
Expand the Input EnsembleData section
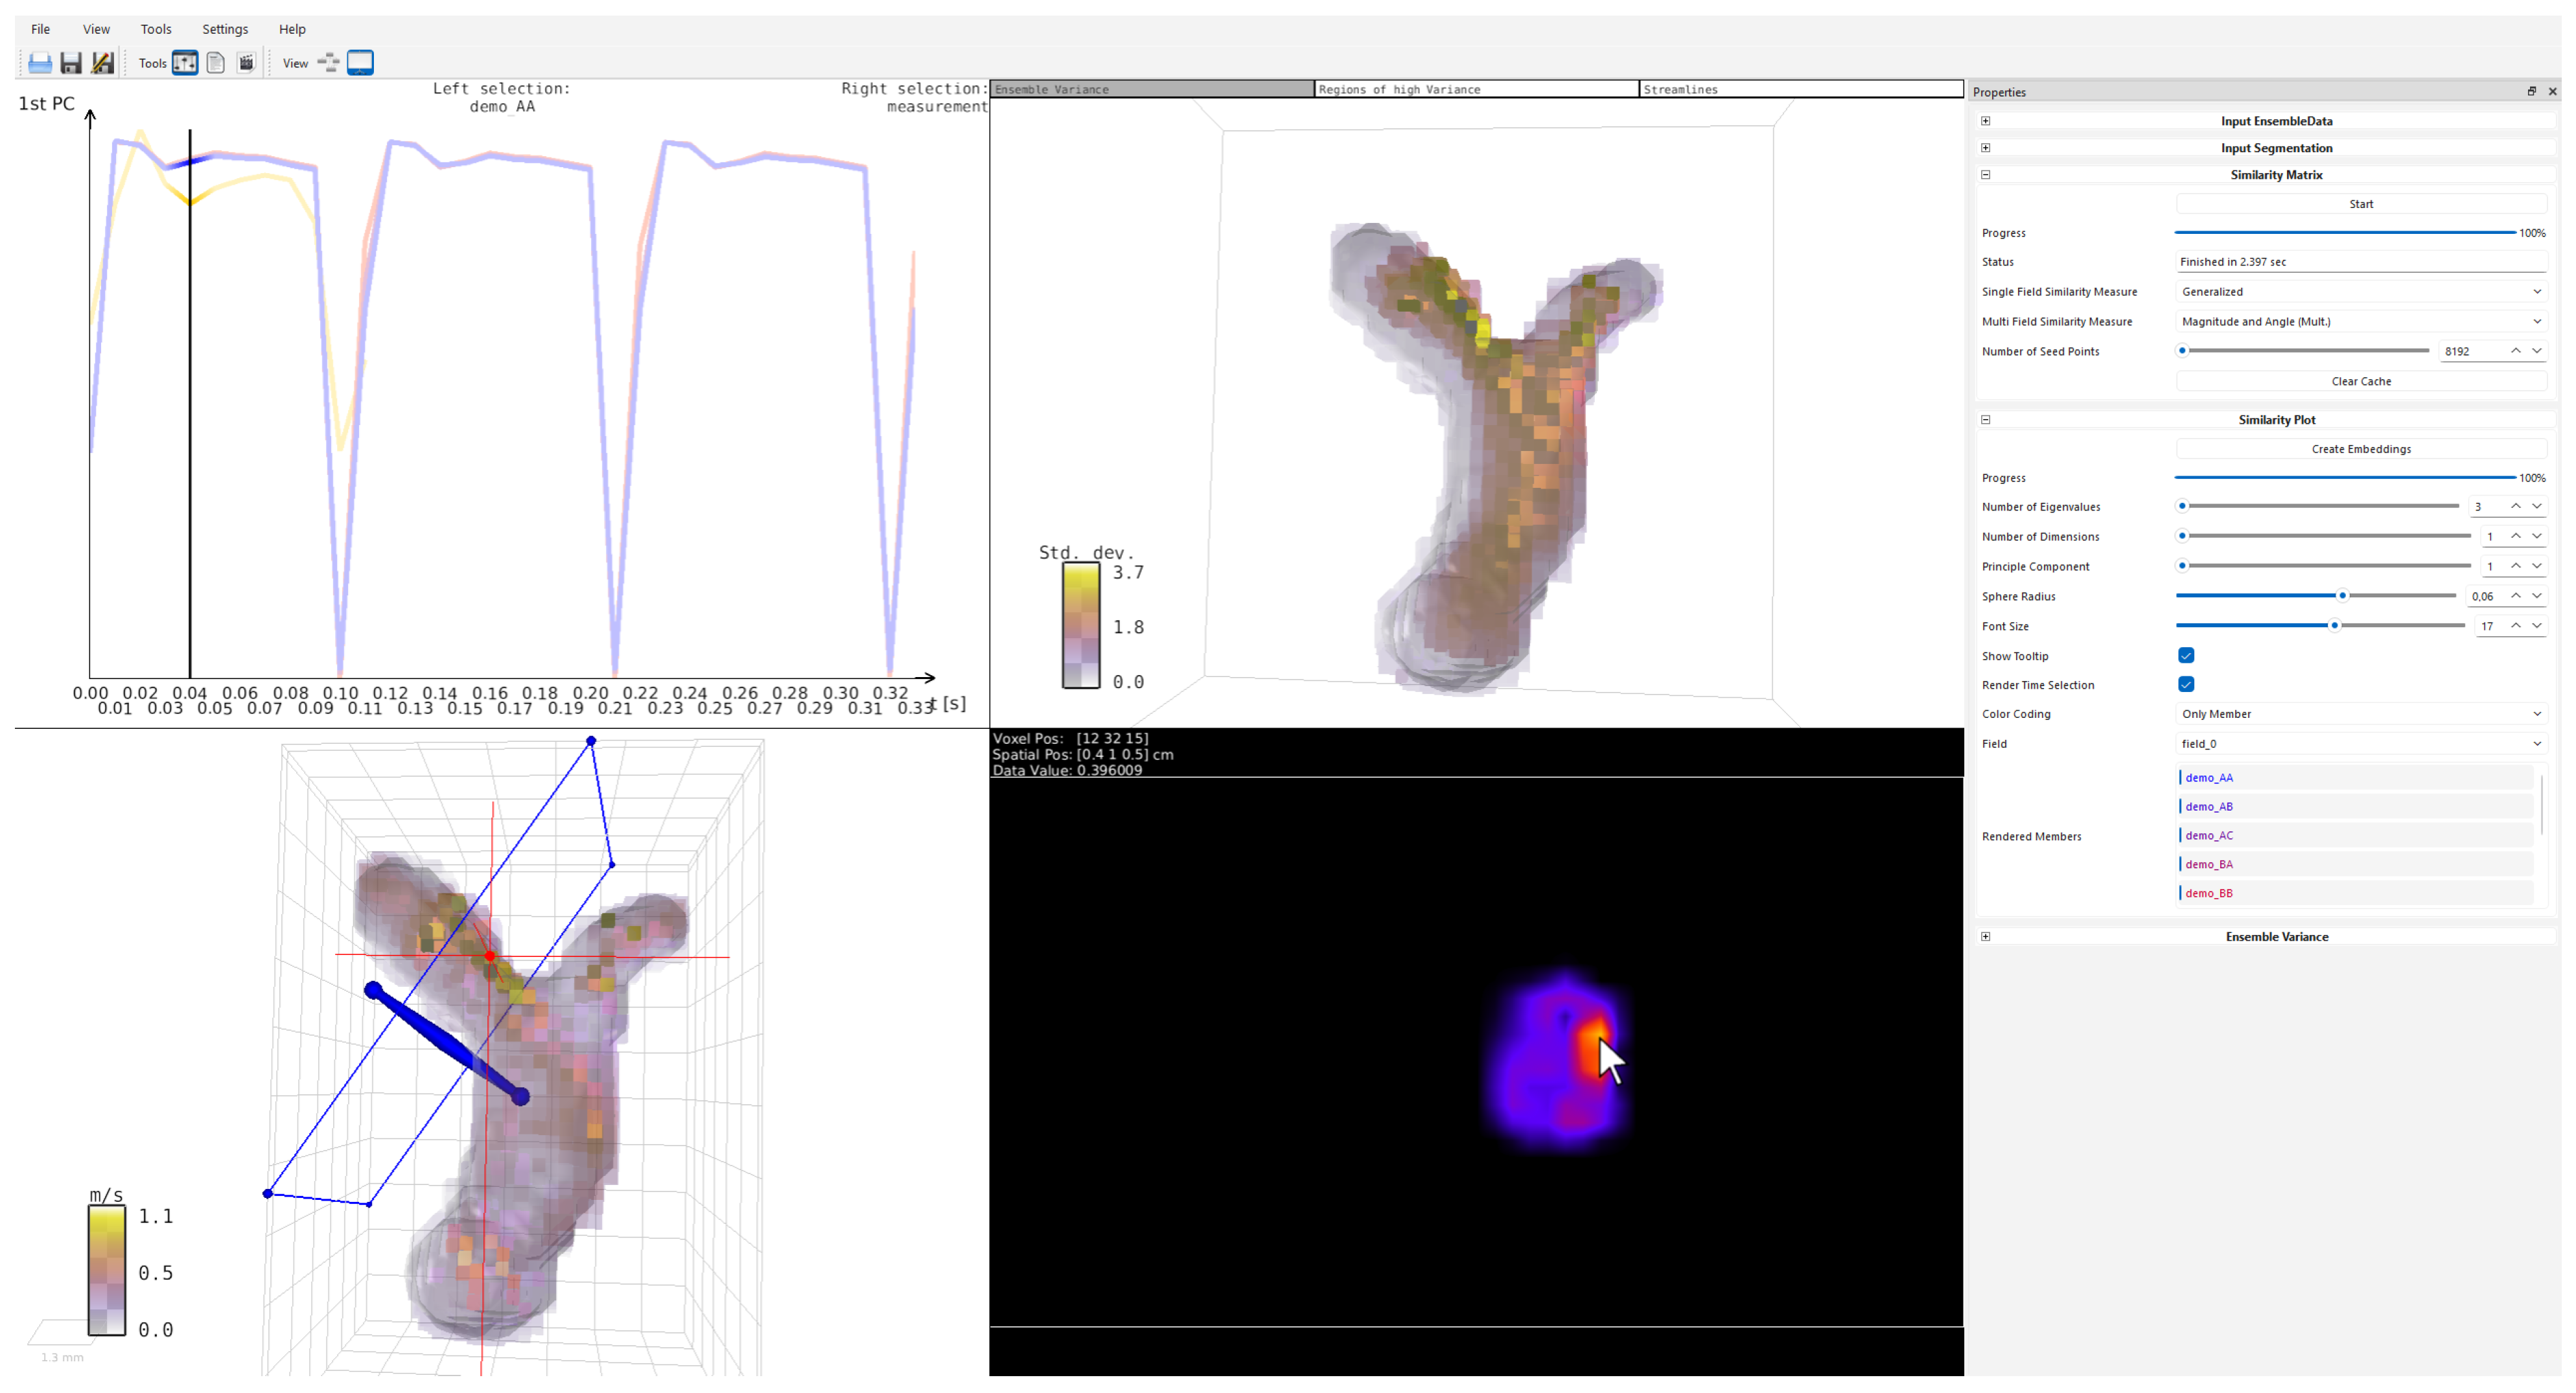(1986, 121)
